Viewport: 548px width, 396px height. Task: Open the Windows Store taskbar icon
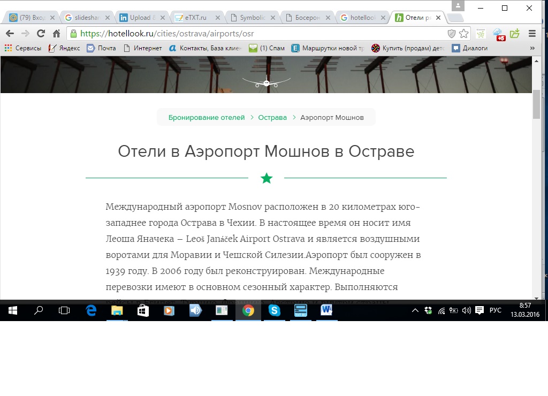pyautogui.click(x=143, y=310)
